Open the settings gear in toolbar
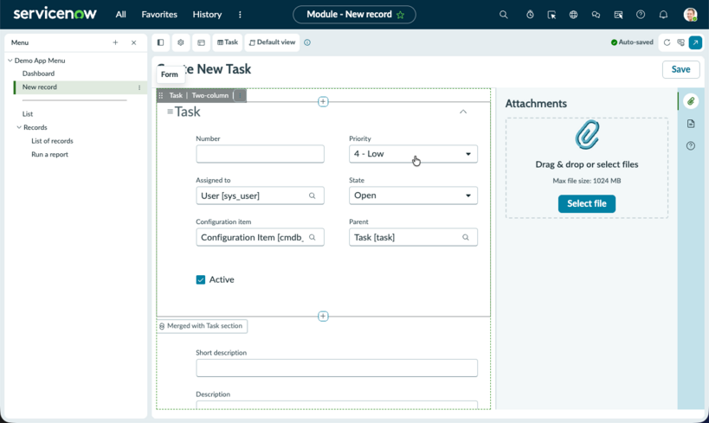The height and width of the screenshot is (423, 709). [181, 42]
